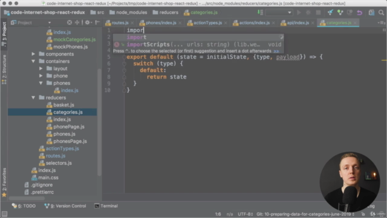The image size is (387, 218).
Task: Click the VCS update project icon
Action: (x=330, y=12)
